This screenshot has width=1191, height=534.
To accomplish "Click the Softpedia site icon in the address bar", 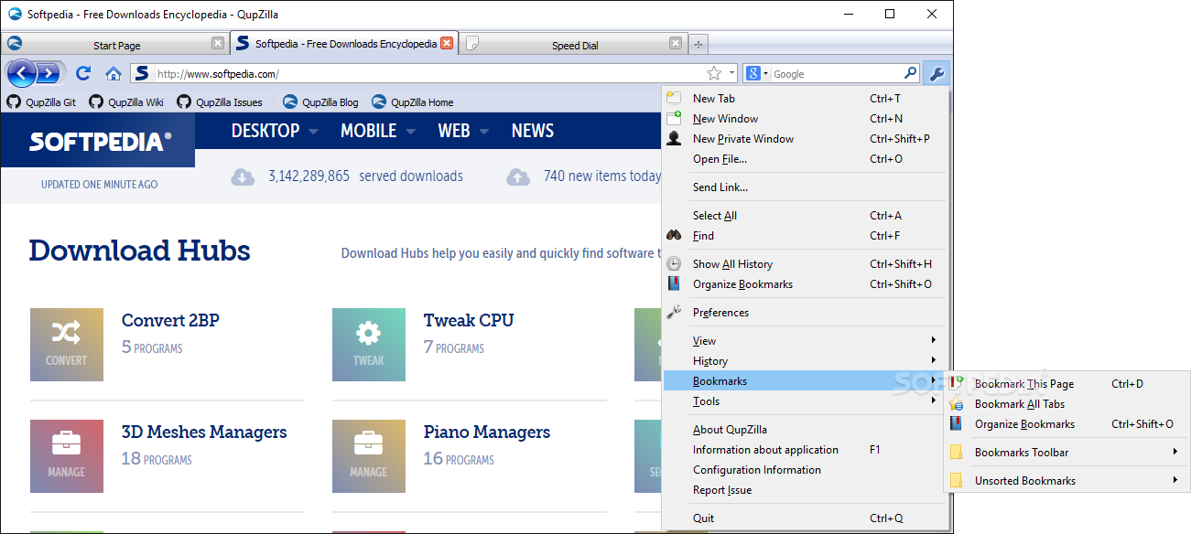I will pos(142,73).
